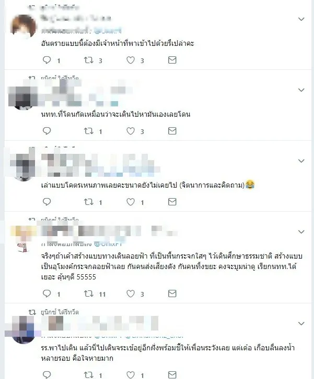Retweet the glass walkway tweet with 11 retweets
This screenshot has width=314, height=379.
[88, 294]
